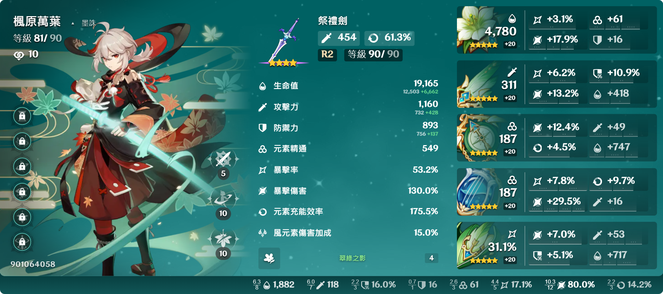Select the normal attack talent icon level 5
The height and width of the screenshot is (294, 663).
223,159
